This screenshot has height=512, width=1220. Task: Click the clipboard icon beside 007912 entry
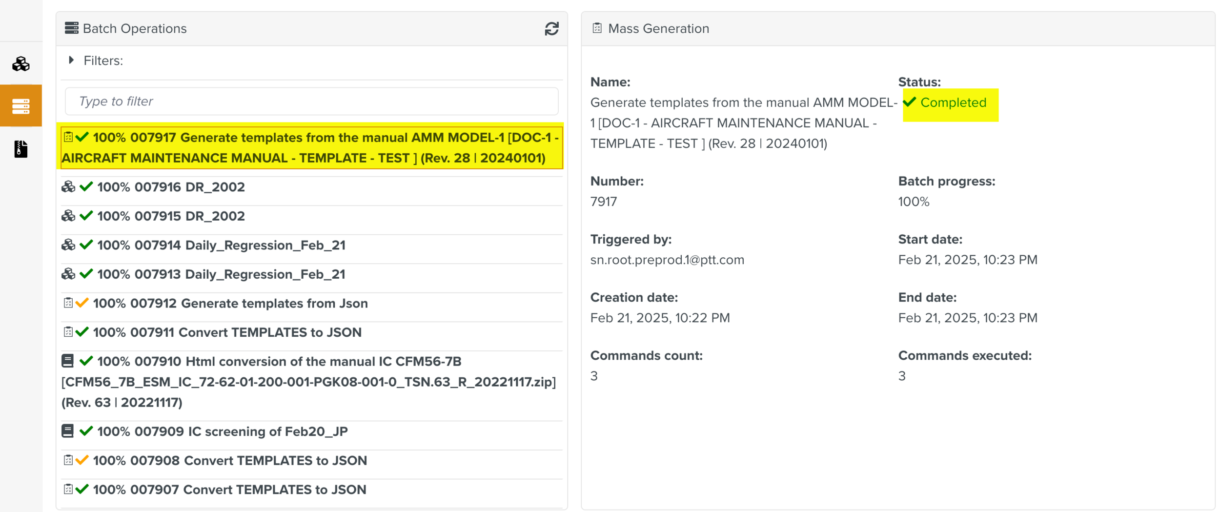click(68, 303)
